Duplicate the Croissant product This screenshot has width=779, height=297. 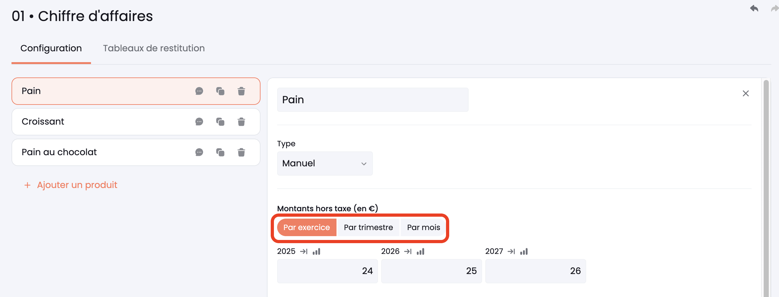(220, 122)
